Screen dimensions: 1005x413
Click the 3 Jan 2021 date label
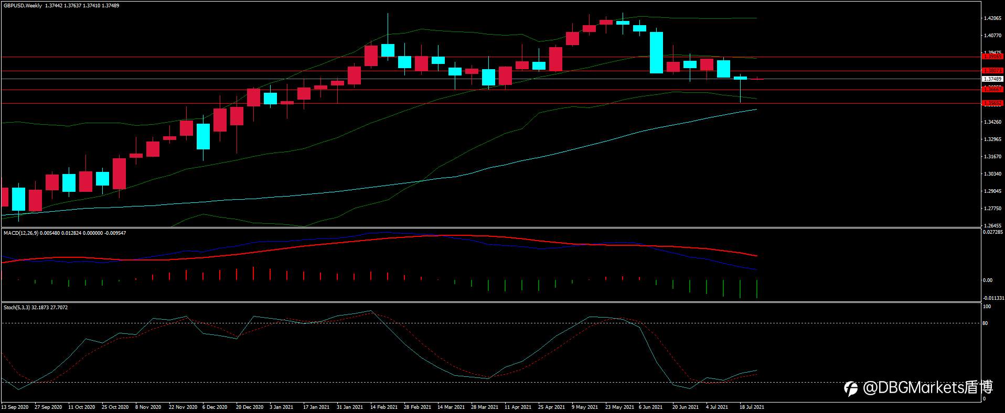(x=282, y=407)
